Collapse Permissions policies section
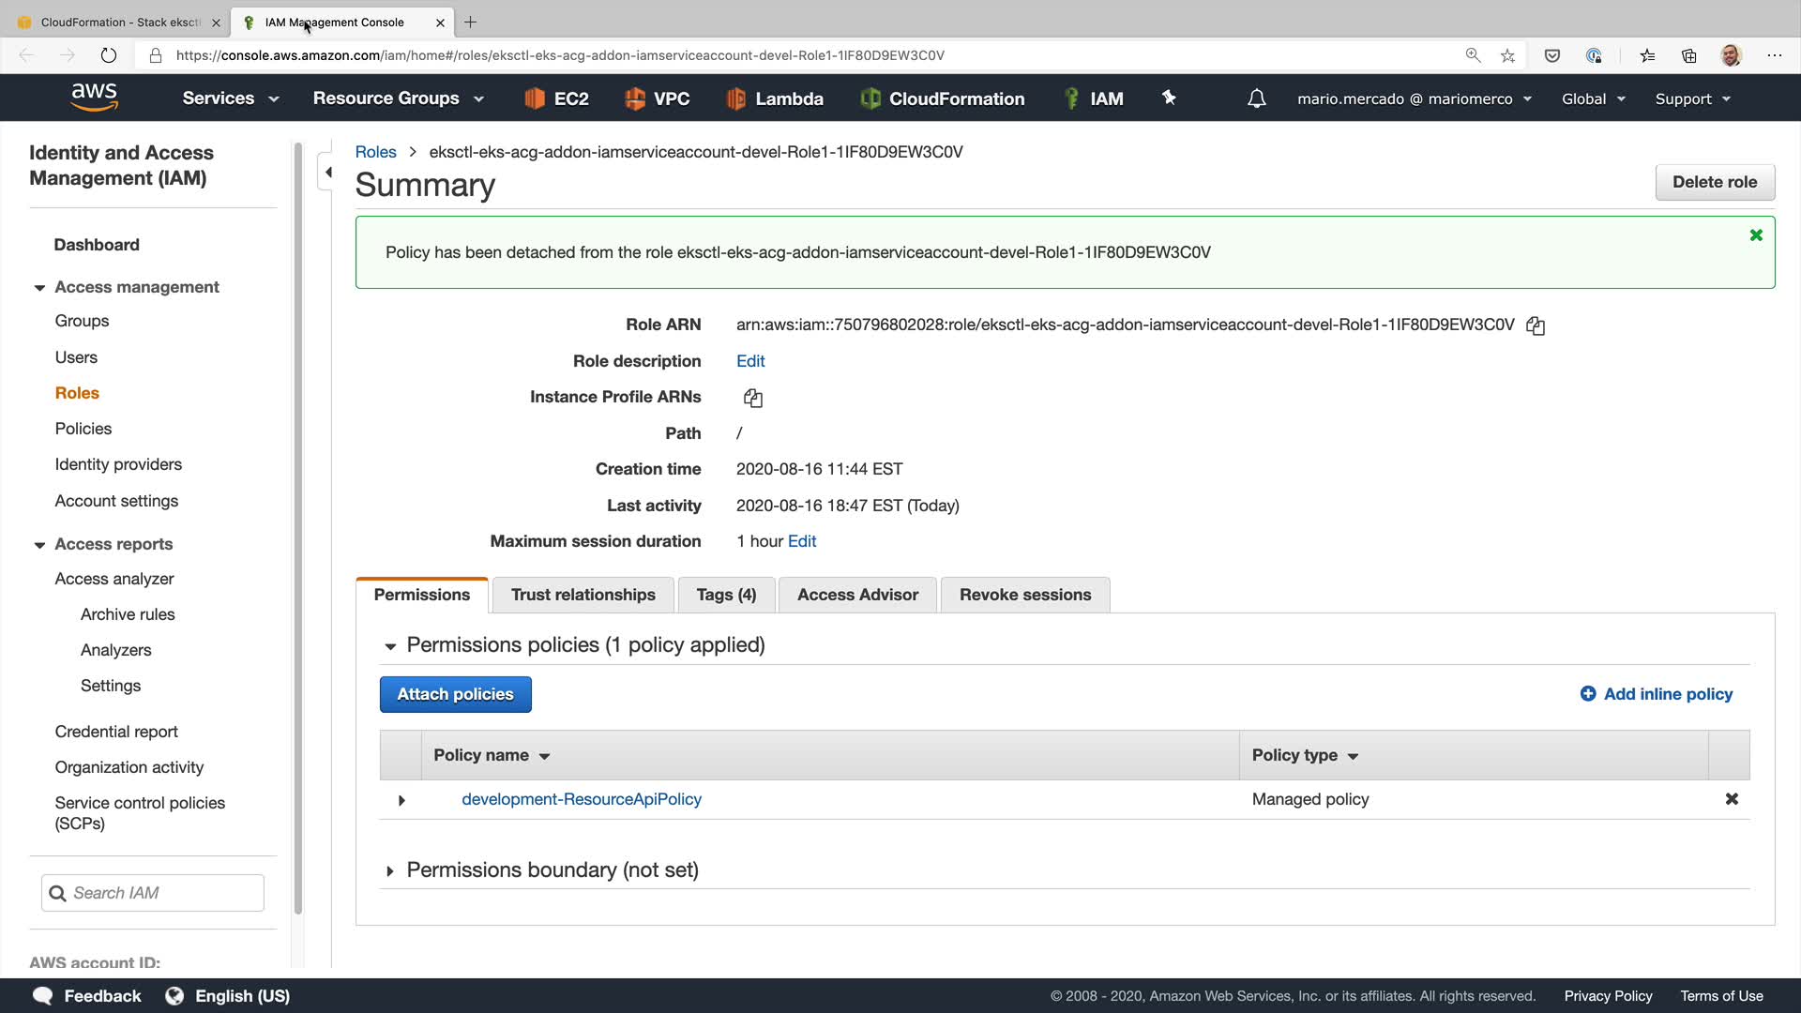Screen dimensions: 1801x1013 coord(390,646)
